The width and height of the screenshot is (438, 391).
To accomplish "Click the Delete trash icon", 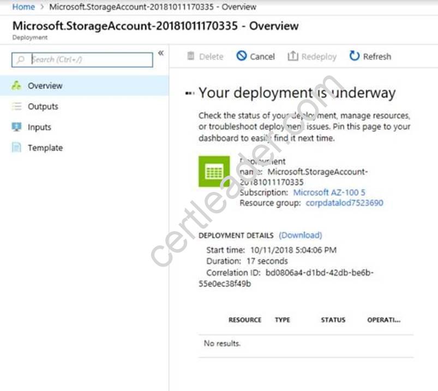I will (191, 56).
